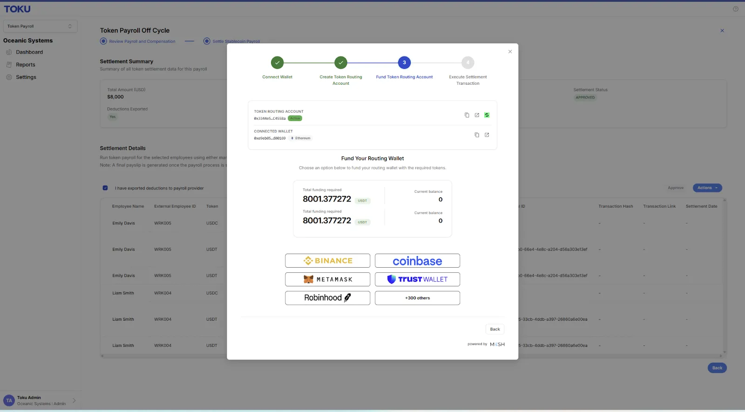Toggle 'I have exported deductions' checkbox
This screenshot has width=745, height=412.
pos(105,188)
